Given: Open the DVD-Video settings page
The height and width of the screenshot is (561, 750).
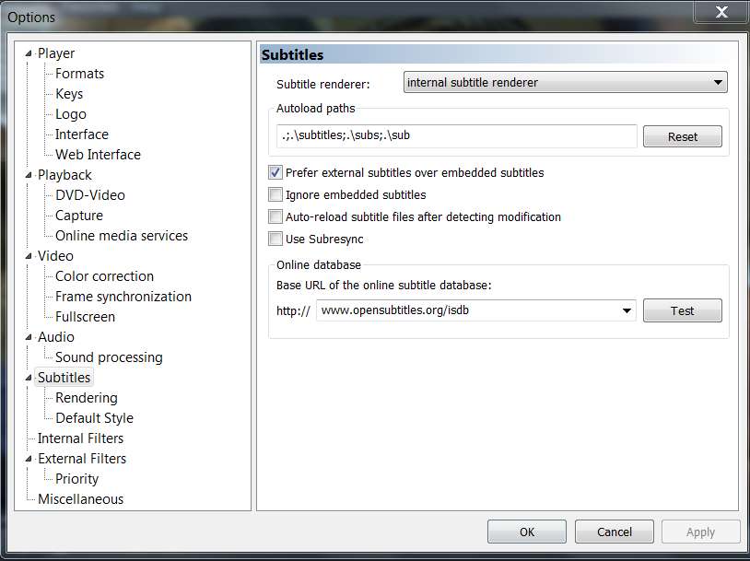Looking at the screenshot, I should (x=90, y=195).
